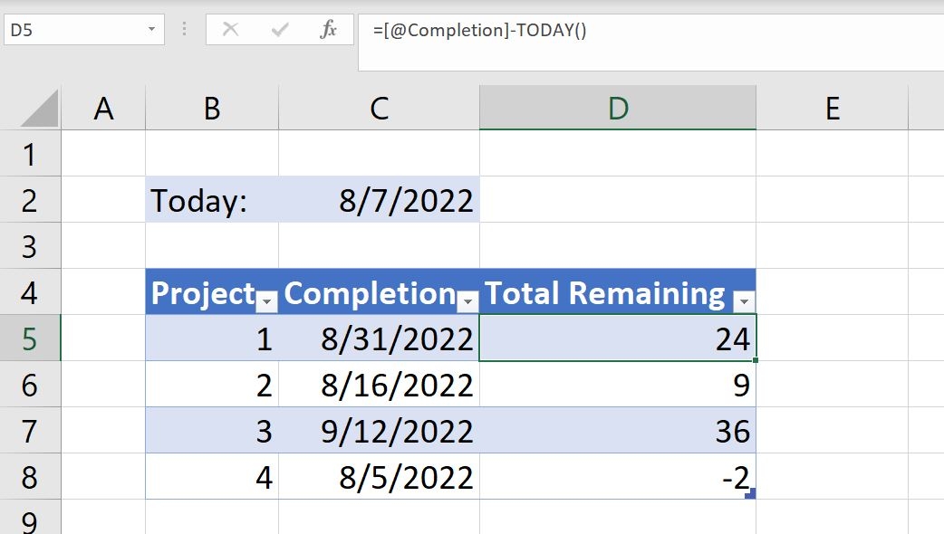Click the Cancel (X) icon beside formula bar
The width and height of the screenshot is (944, 534).
pos(229,29)
